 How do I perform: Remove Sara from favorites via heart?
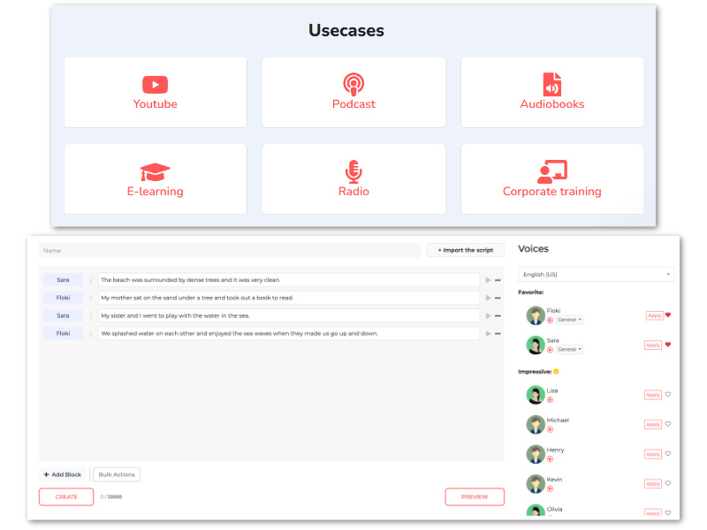tap(668, 344)
